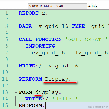Click lv_guid_16 variable in DATA statement
Viewport: 109px width, 109px height.
[52, 26]
